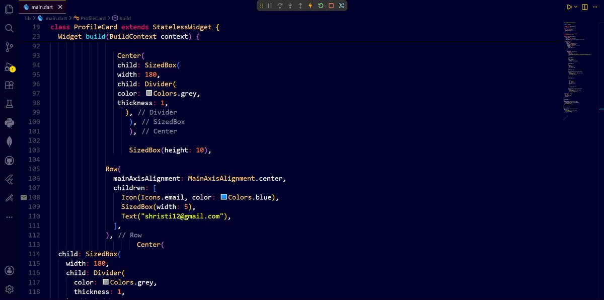Show additional views via ellipsis in activity bar
This screenshot has height=300, width=604.
point(9,217)
